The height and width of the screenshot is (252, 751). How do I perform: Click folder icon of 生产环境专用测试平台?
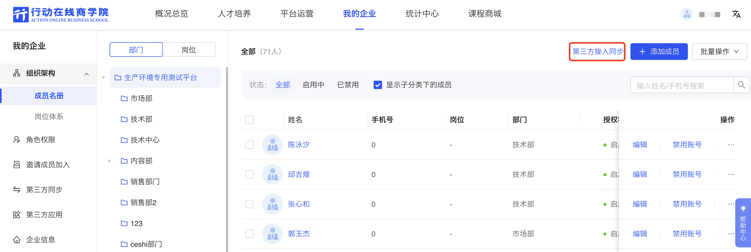(x=118, y=78)
